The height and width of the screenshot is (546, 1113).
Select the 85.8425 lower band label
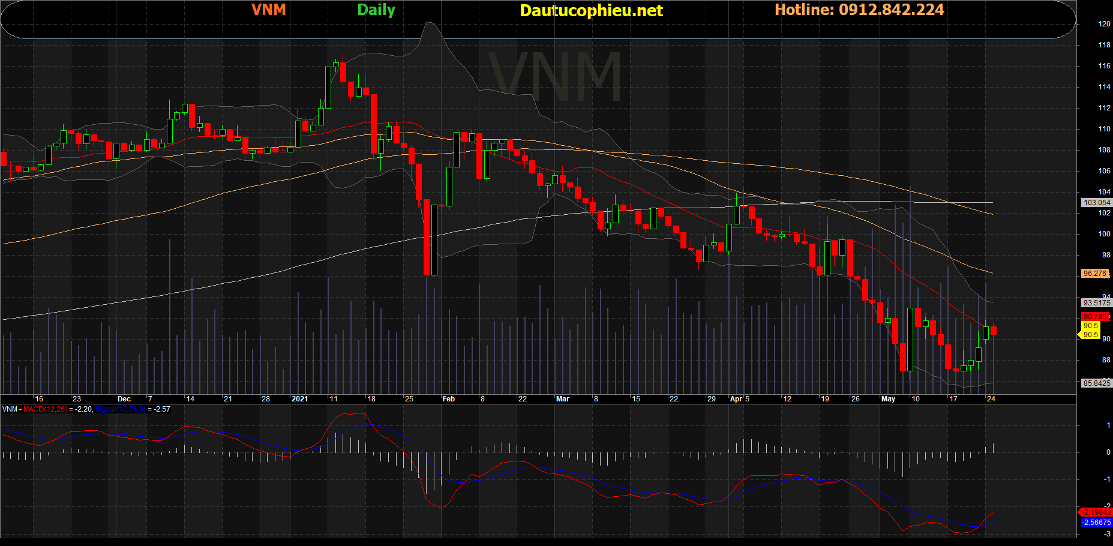[1096, 383]
